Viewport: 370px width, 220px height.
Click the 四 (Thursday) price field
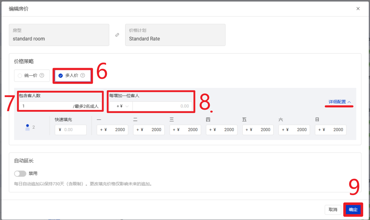pyautogui.click(x=222, y=130)
